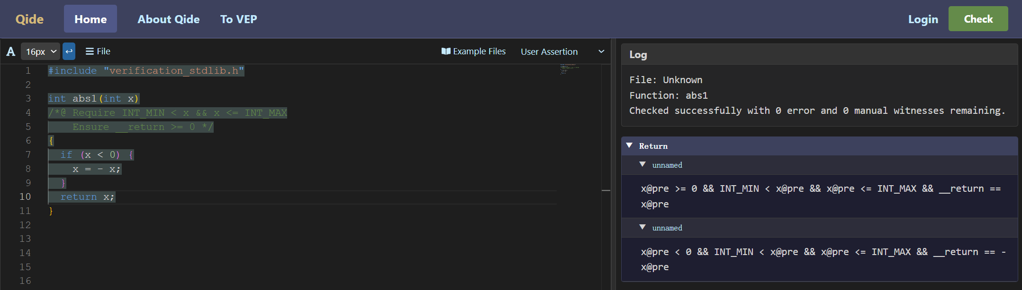
Task: Open the About Qide page
Action: pos(168,19)
